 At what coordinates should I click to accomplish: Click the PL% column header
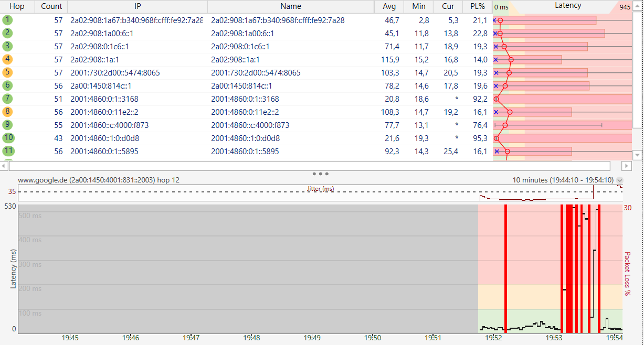click(x=477, y=6)
